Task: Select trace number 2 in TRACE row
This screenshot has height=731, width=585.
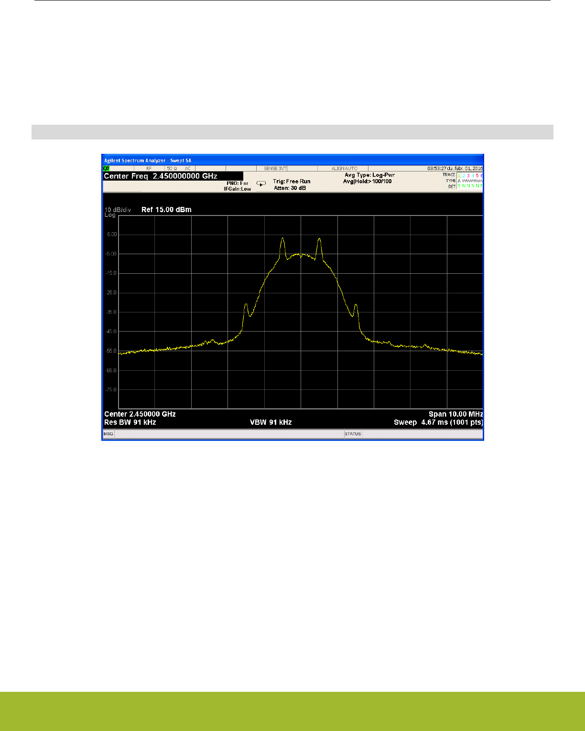Action: pyautogui.click(x=464, y=175)
